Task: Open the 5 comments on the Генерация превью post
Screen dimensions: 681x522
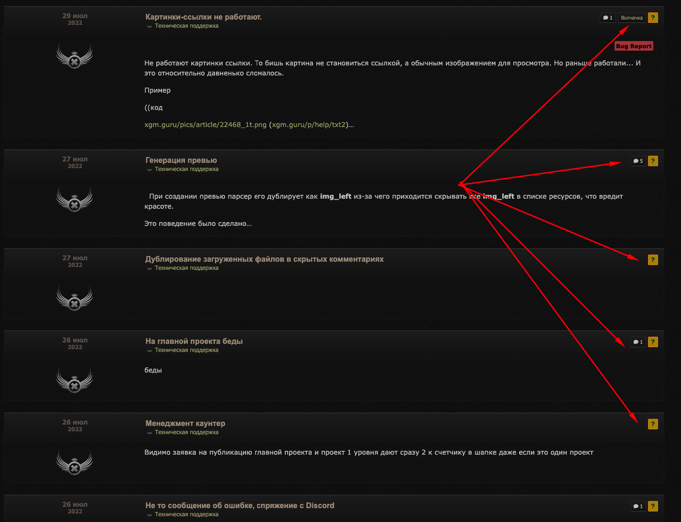Action: click(x=638, y=161)
